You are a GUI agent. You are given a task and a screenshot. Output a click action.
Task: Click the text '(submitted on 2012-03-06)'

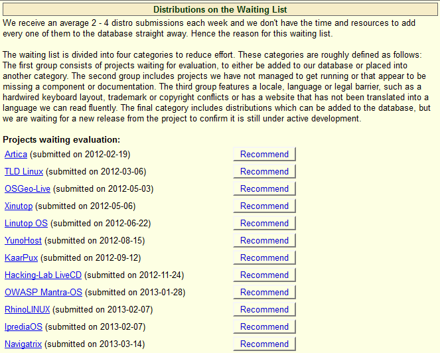point(96,171)
